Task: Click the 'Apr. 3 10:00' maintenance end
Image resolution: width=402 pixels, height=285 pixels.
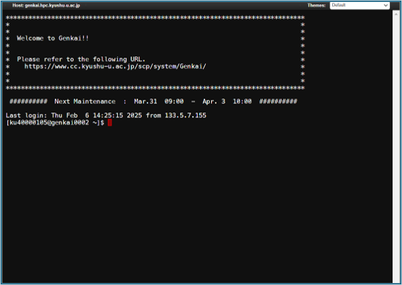Action: pos(227,102)
